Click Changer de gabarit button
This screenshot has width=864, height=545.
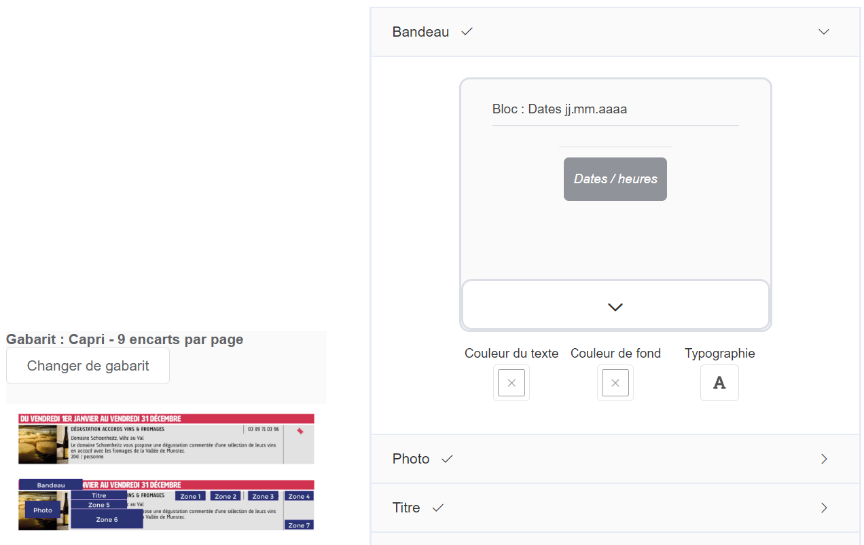pos(88,366)
